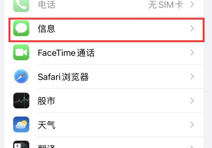
Task: Expand the 信息 row chevron
Action: click(192, 29)
